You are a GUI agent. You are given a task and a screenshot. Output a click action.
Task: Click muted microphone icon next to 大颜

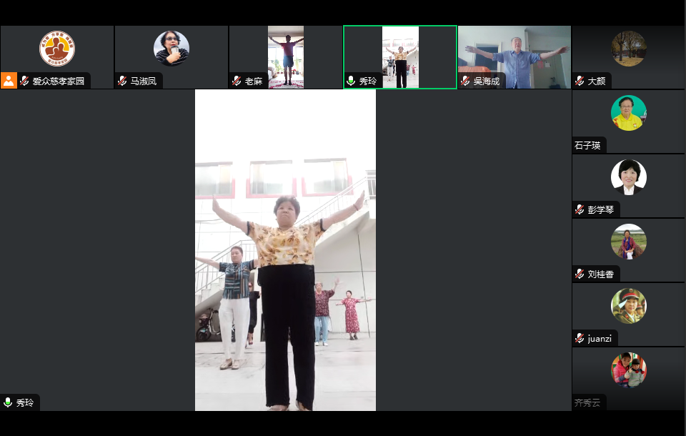(x=580, y=81)
